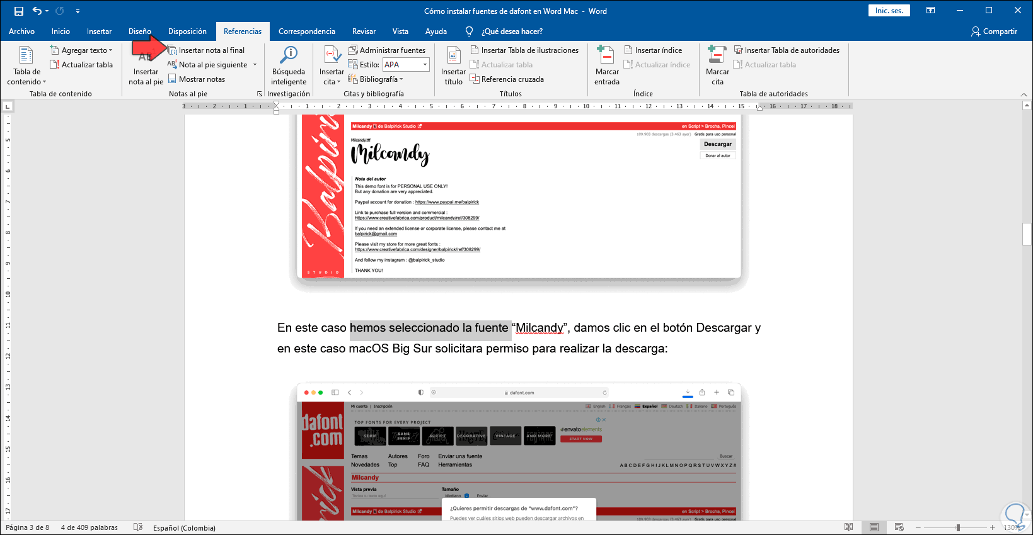Click the zoom slider handle
The image size is (1033, 535).
pos(958,527)
